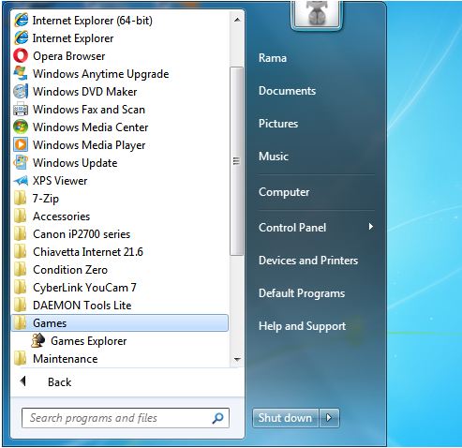Click the Chiavetta Internet 21.6 folder icon

(x=21, y=252)
